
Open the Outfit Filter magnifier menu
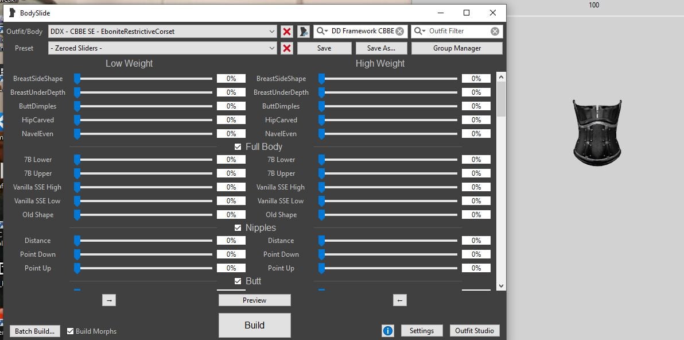419,31
